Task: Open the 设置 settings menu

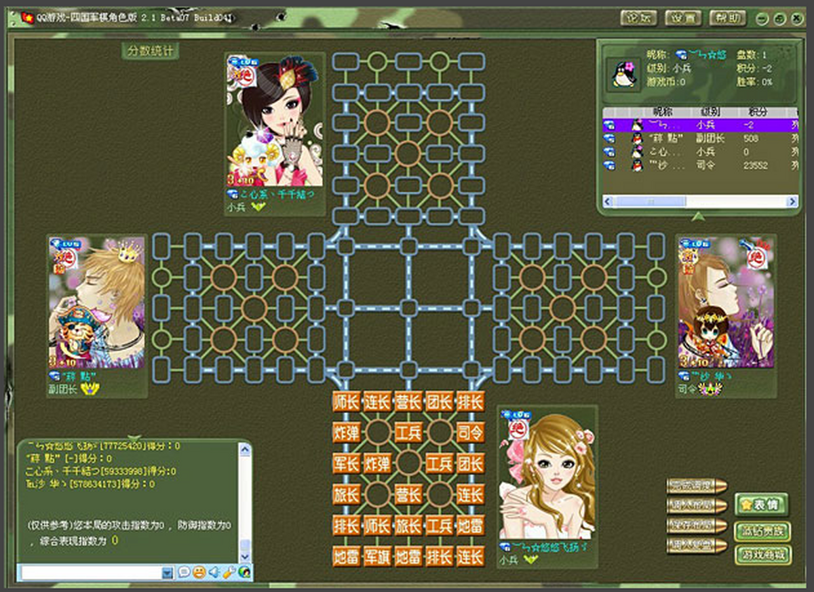Action: 682,18
